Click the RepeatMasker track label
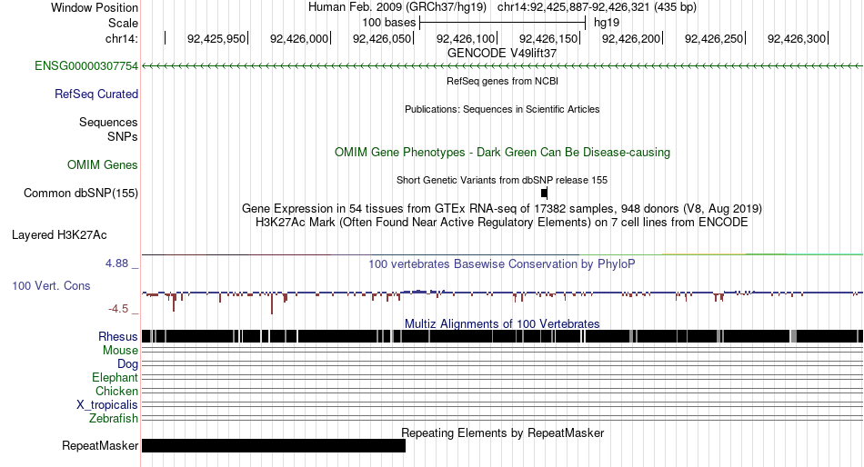 100,445
